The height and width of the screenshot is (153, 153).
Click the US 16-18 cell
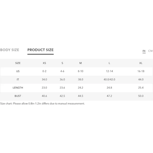pyautogui.click(x=141, y=71)
